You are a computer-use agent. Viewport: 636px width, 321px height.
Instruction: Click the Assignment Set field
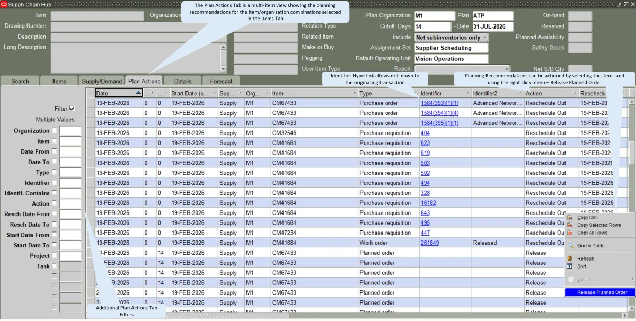(450, 48)
